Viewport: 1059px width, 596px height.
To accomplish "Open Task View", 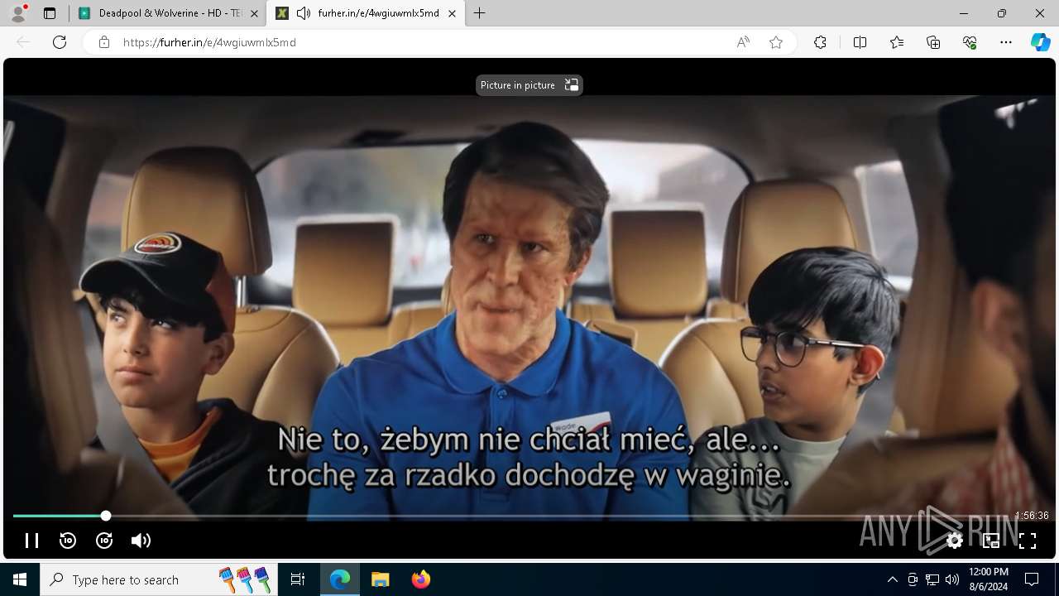I will click(298, 579).
